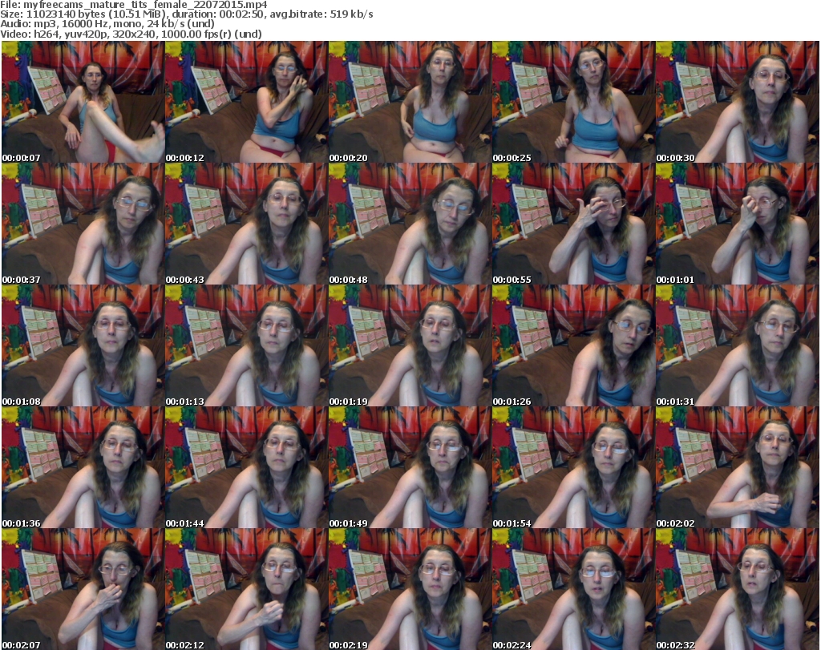Choose the frame marked 00:01:36

(83, 468)
